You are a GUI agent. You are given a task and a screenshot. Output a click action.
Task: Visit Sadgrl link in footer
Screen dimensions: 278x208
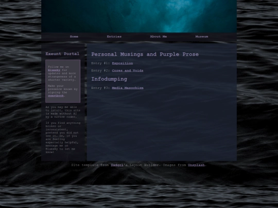click(117, 165)
